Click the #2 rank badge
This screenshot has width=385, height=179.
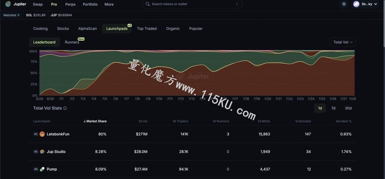(x=36, y=152)
